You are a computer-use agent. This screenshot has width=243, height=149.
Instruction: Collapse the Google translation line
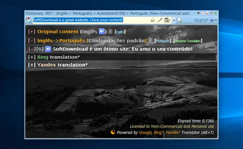(x=32, y=49)
